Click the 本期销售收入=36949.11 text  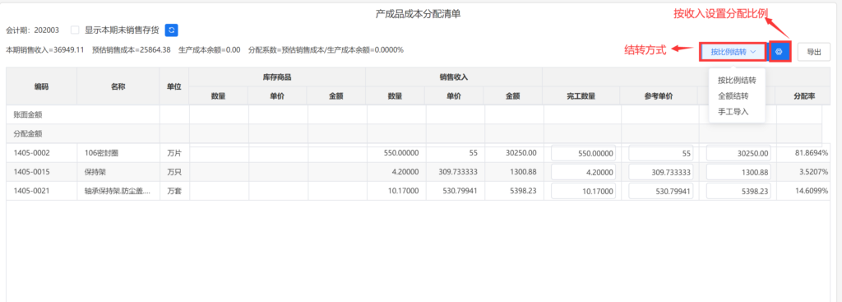coord(45,50)
